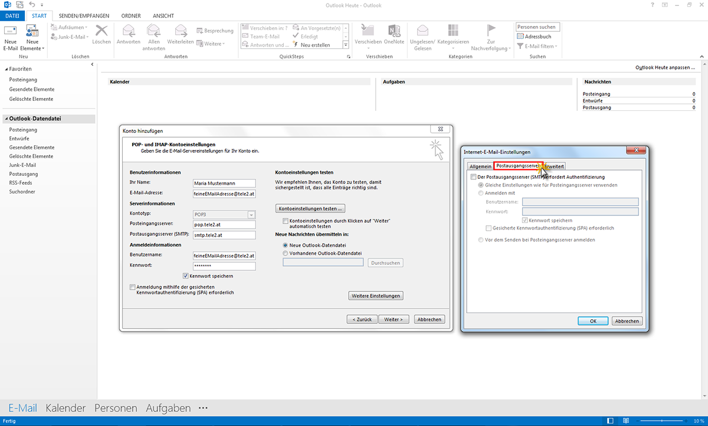Click the Weitere Einstellungen button
Image resolution: width=708 pixels, height=426 pixels.
pyautogui.click(x=376, y=296)
